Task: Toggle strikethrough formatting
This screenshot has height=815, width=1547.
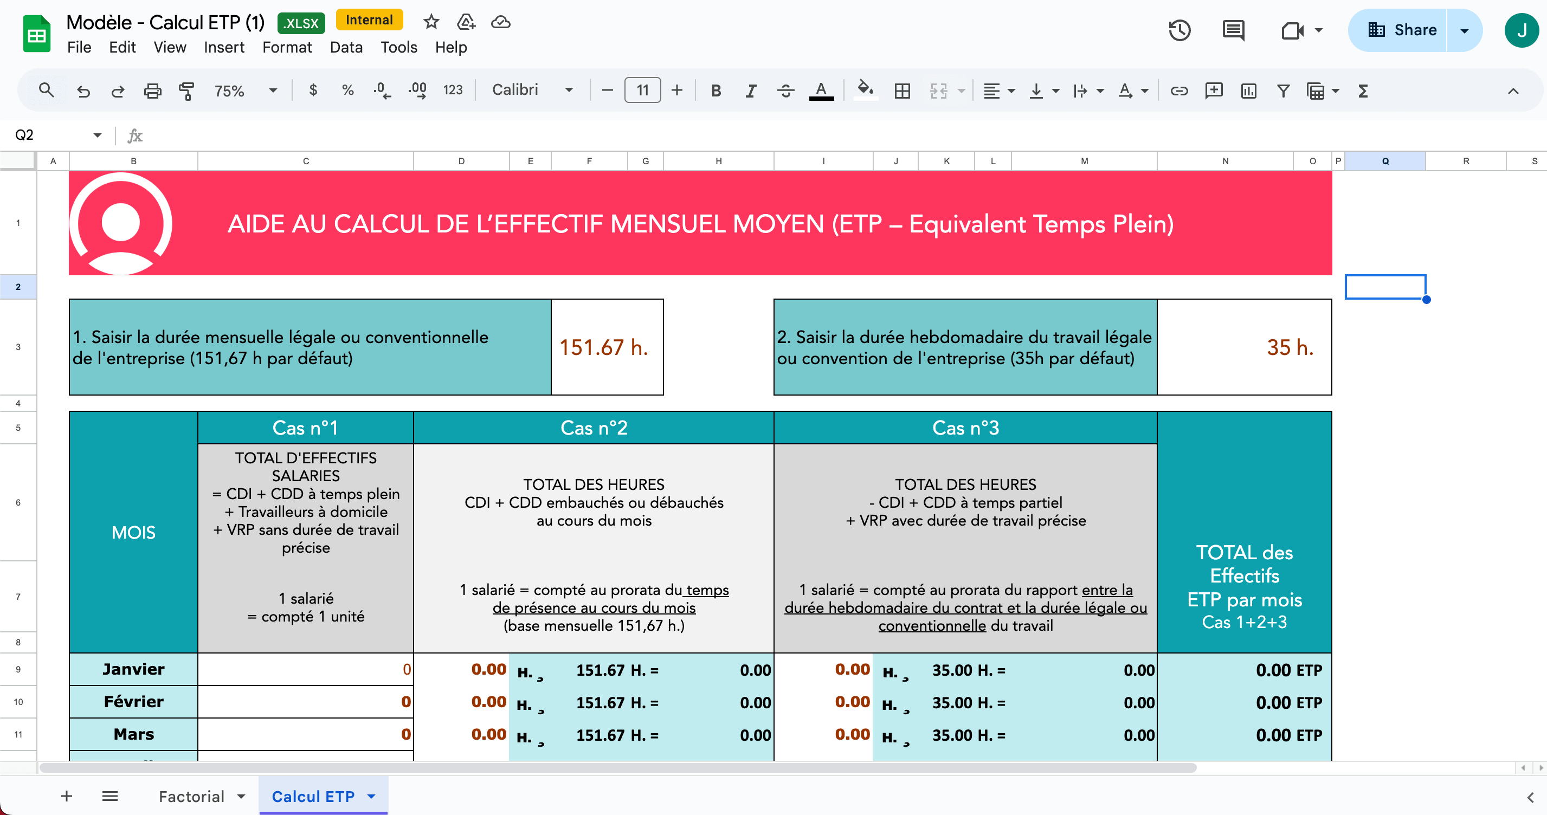Action: click(x=785, y=90)
